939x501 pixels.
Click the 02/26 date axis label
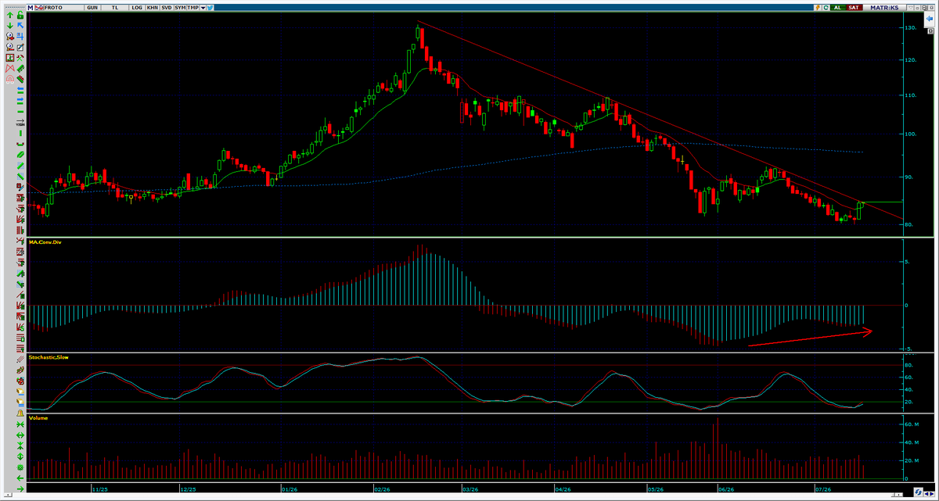tap(381, 489)
